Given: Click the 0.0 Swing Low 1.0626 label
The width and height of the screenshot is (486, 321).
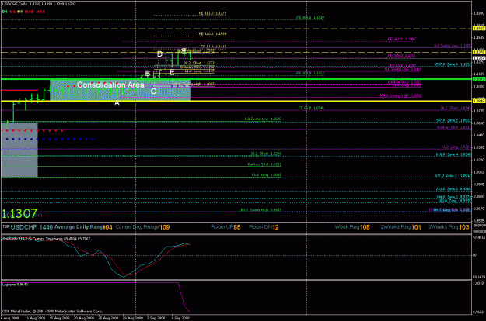Looking at the screenshot, I should (263, 119).
